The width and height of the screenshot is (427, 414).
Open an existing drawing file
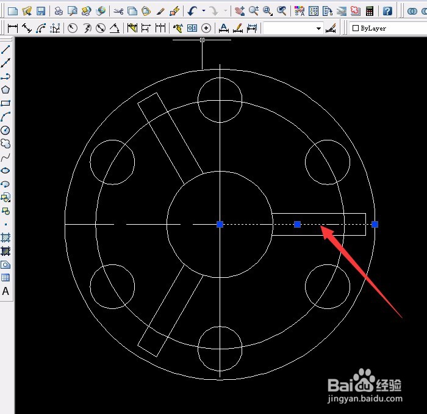pyautogui.click(x=27, y=11)
